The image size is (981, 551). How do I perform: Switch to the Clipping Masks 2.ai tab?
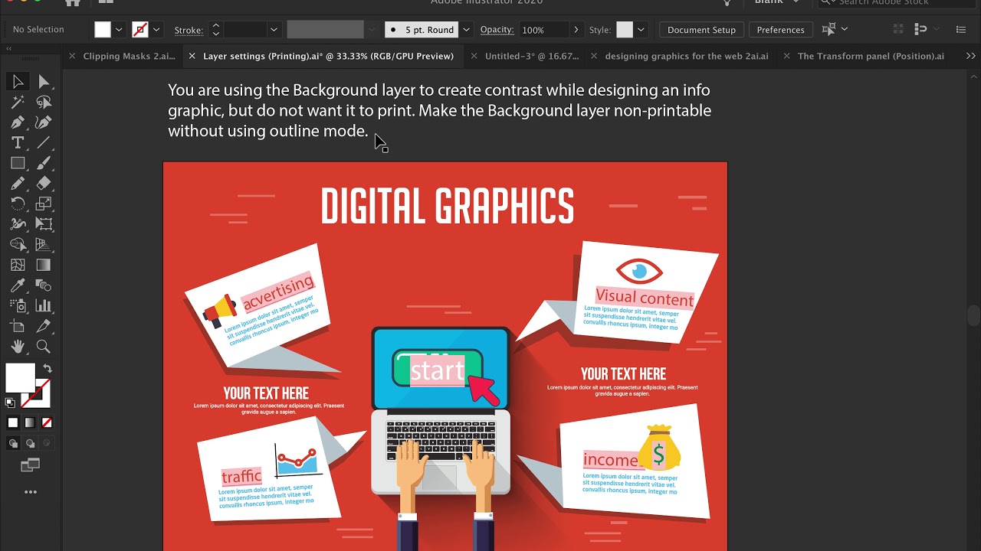[129, 56]
